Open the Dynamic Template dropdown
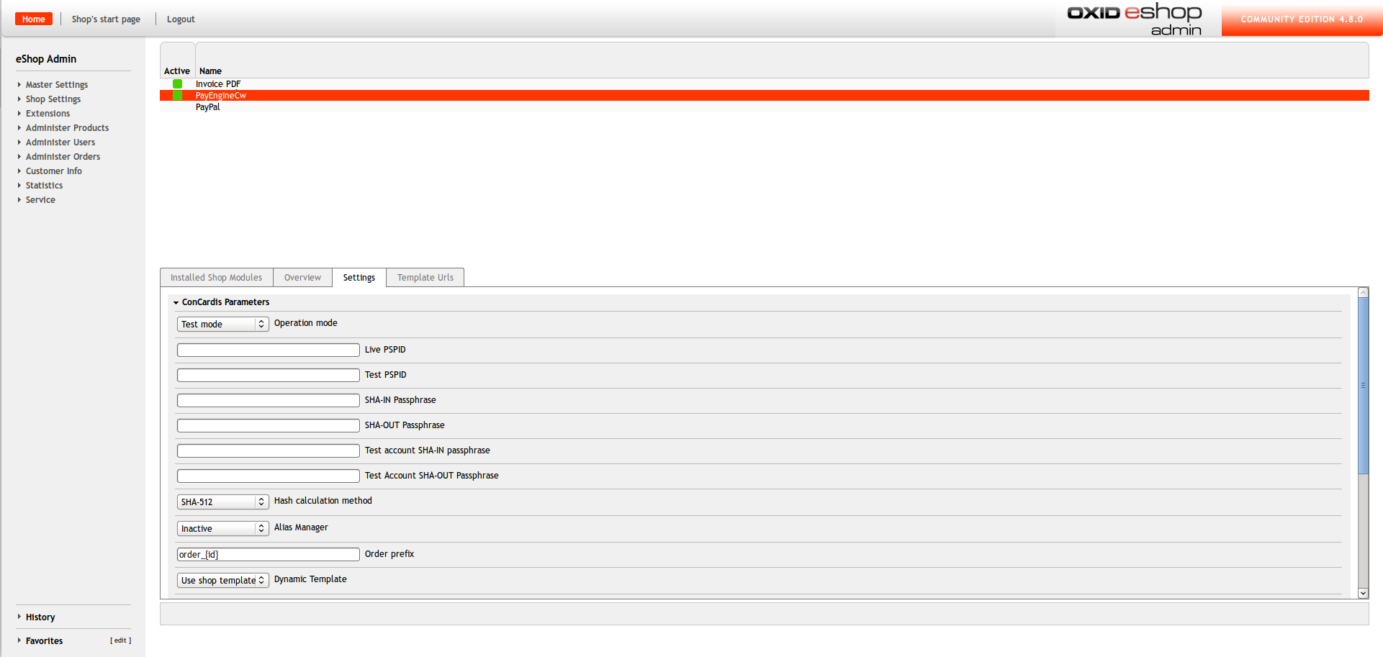This screenshot has height=657, width=1383. 222,581
